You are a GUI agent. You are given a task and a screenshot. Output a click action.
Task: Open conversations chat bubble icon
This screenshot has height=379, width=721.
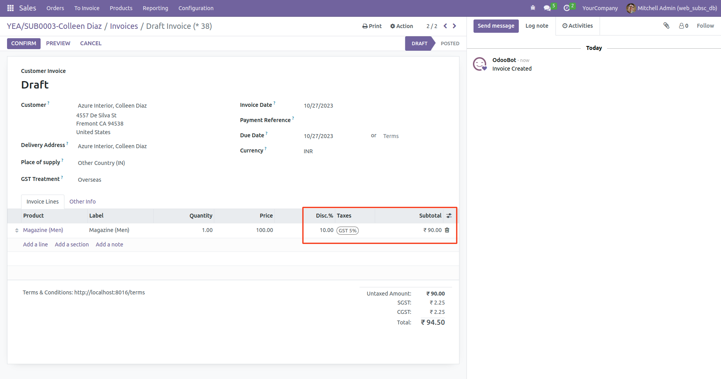tap(547, 8)
